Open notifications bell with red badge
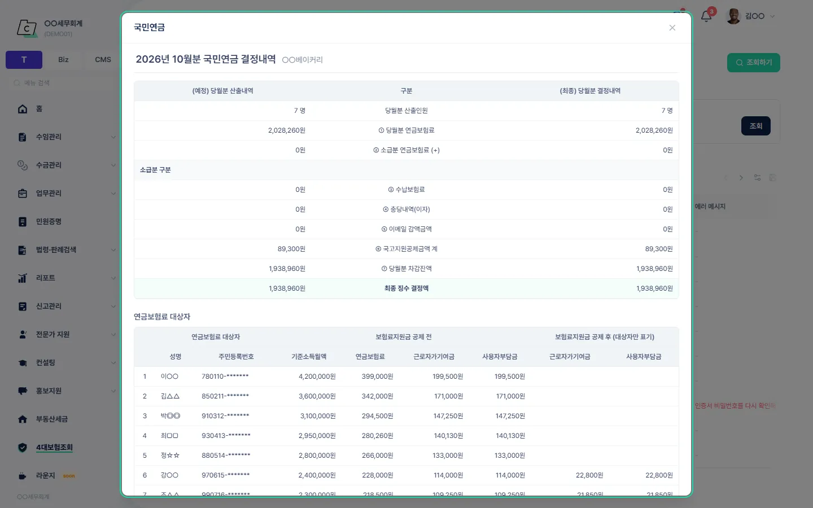This screenshot has width=813, height=508. pos(706,16)
